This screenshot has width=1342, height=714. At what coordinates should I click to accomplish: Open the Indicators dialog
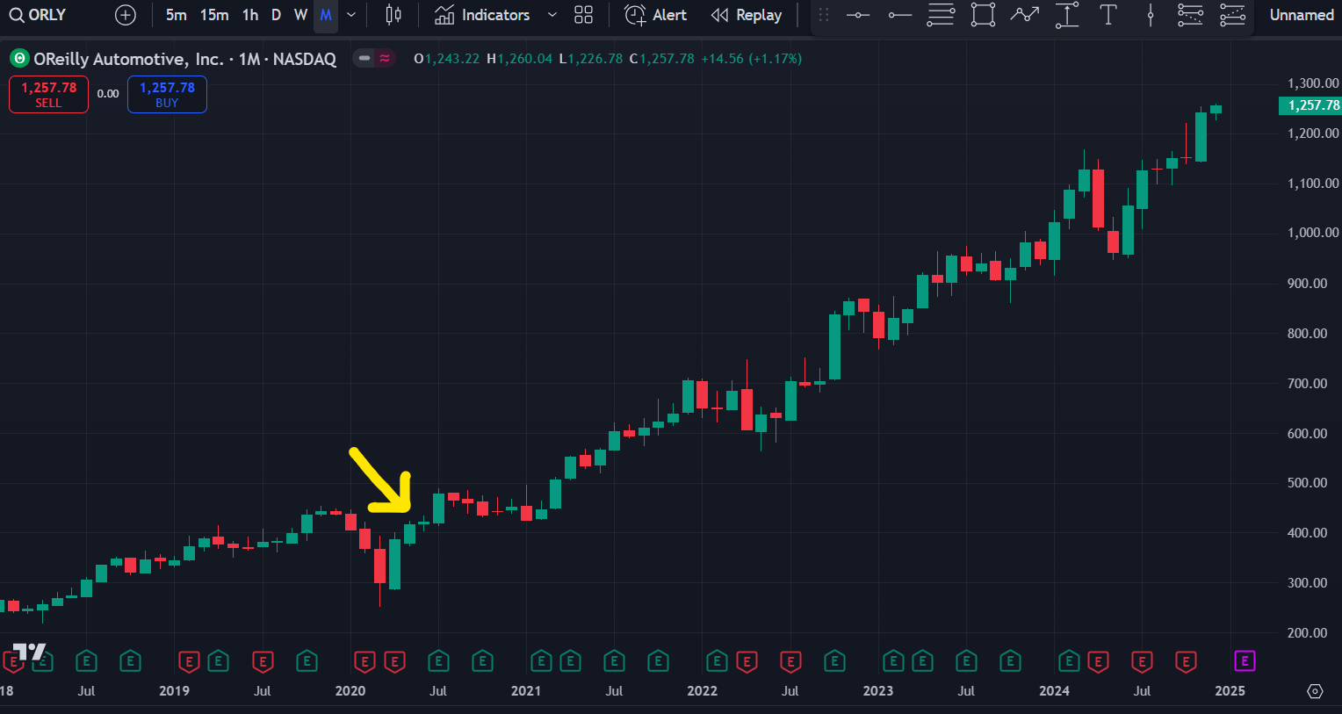point(482,15)
